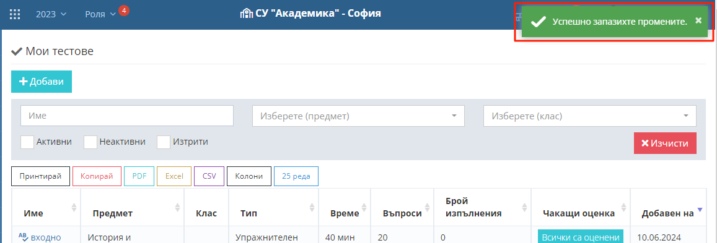Export the table with the CSV button
This screenshot has height=243, width=717.
[209, 176]
